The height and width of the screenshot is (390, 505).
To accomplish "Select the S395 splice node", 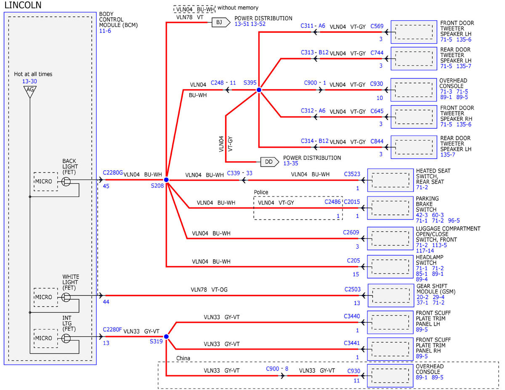I will (x=259, y=90).
